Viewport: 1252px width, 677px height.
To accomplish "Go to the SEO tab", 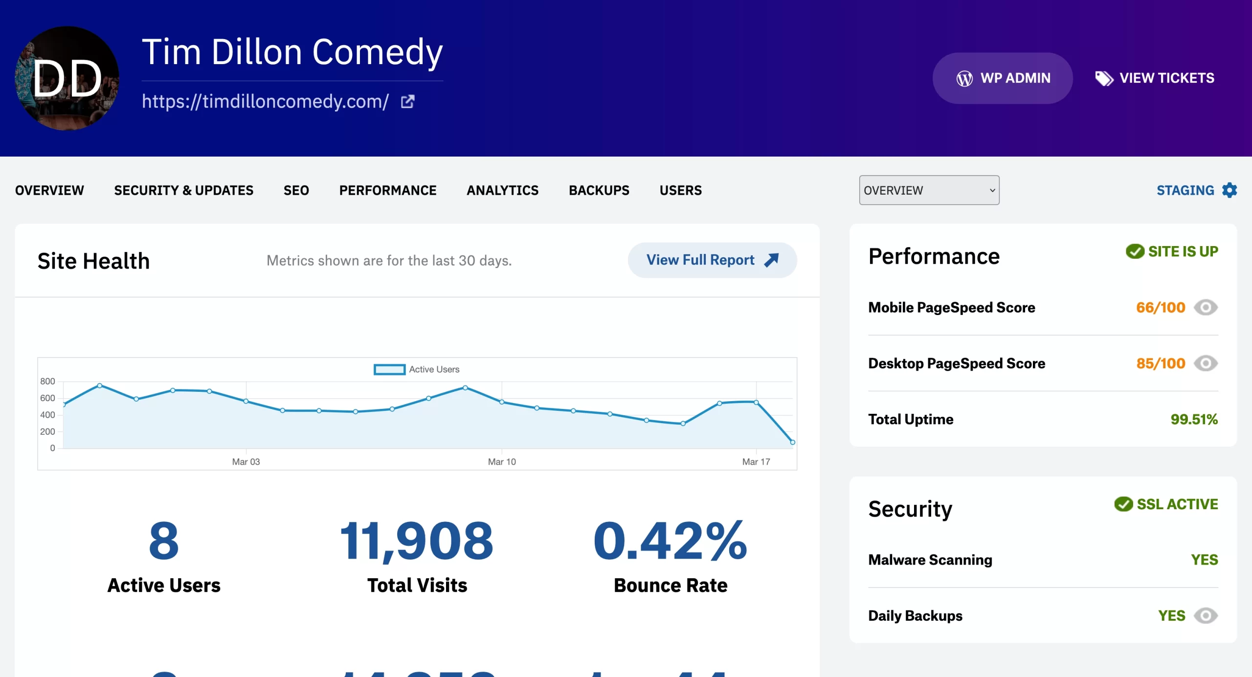I will coord(296,190).
